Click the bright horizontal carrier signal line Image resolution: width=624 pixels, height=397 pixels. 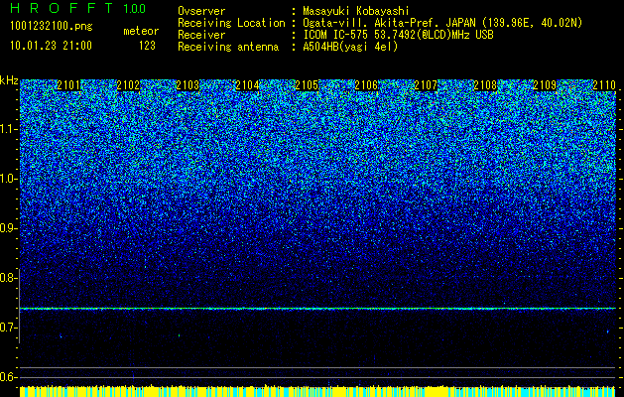317,309
